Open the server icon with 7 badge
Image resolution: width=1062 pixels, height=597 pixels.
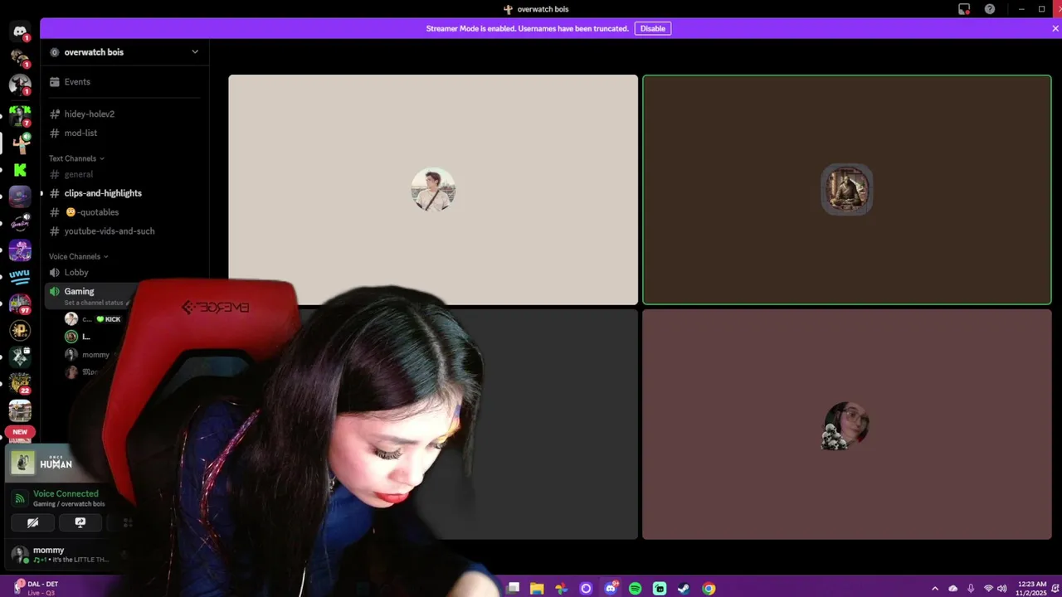(x=20, y=115)
